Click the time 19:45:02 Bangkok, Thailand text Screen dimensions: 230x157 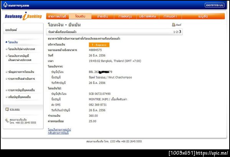(115, 61)
